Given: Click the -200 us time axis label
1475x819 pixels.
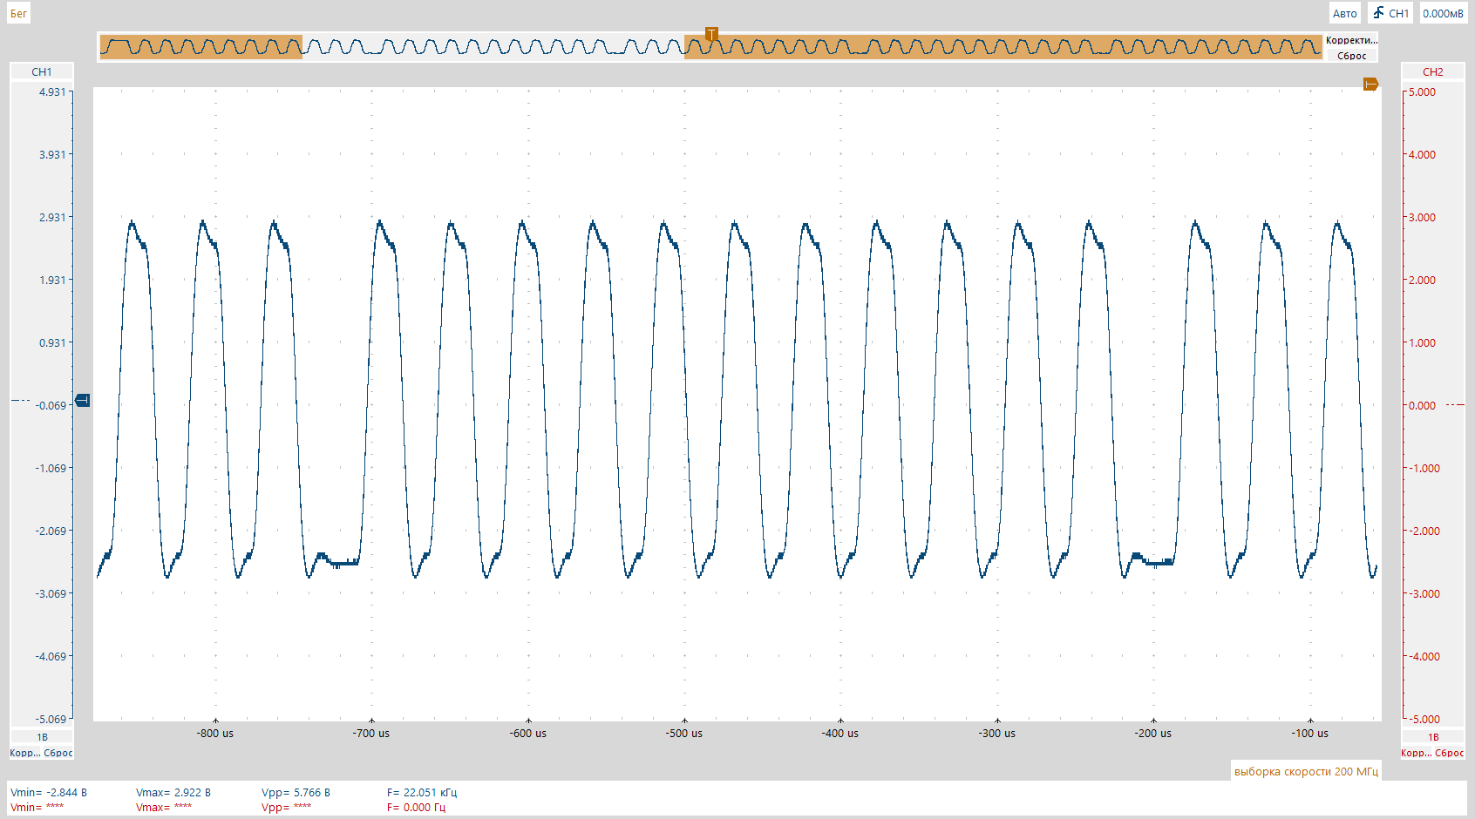Looking at the screenshot, I should [x=1153, y=733].
